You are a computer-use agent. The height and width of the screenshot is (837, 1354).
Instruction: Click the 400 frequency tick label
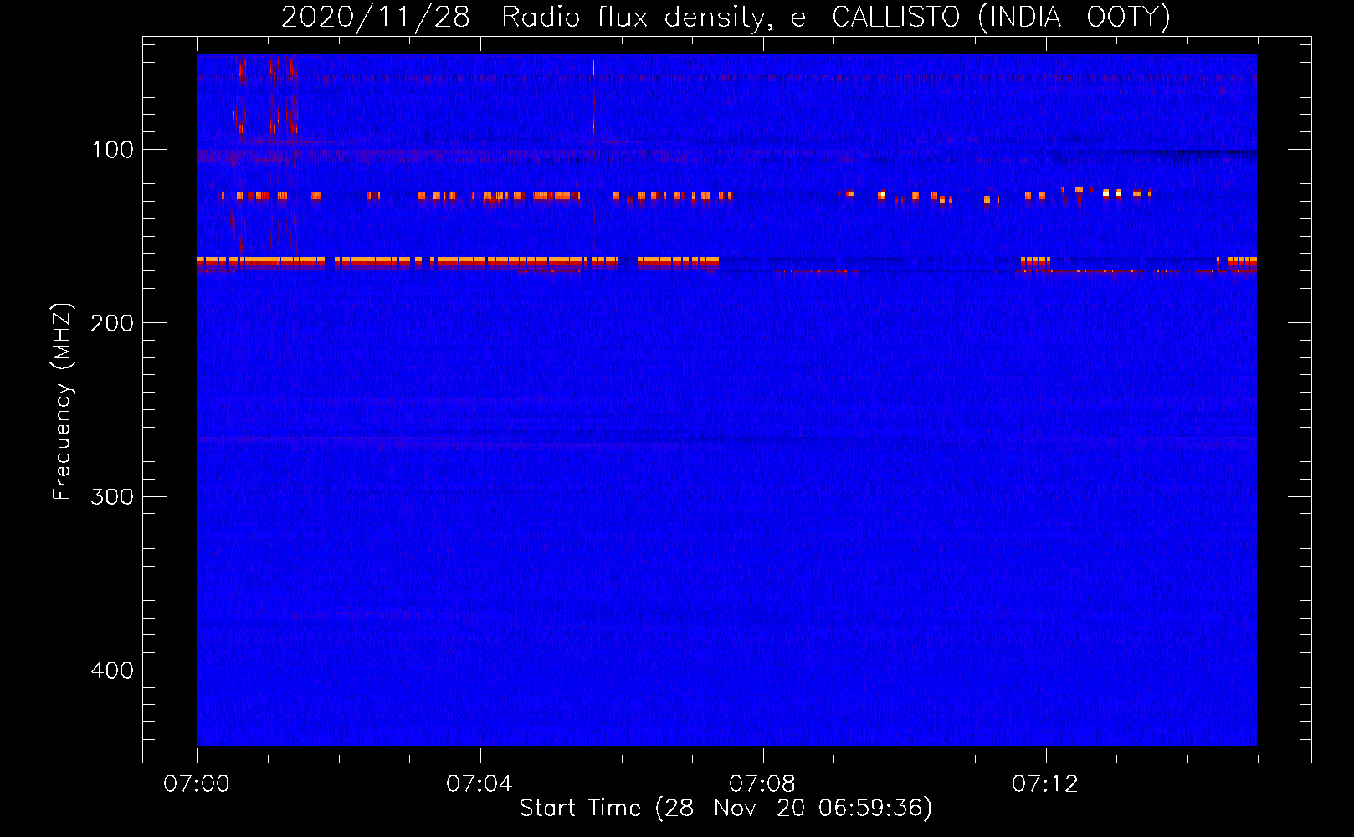pos(112,670)
